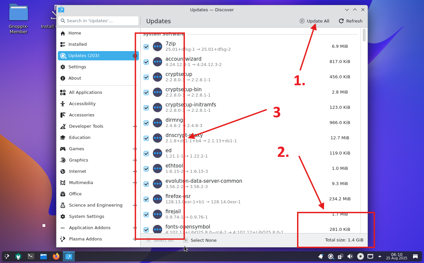The width and height of the screenshot is (424, 263).
Task: Launch the terminal from the taskbar
Action: 31,256
